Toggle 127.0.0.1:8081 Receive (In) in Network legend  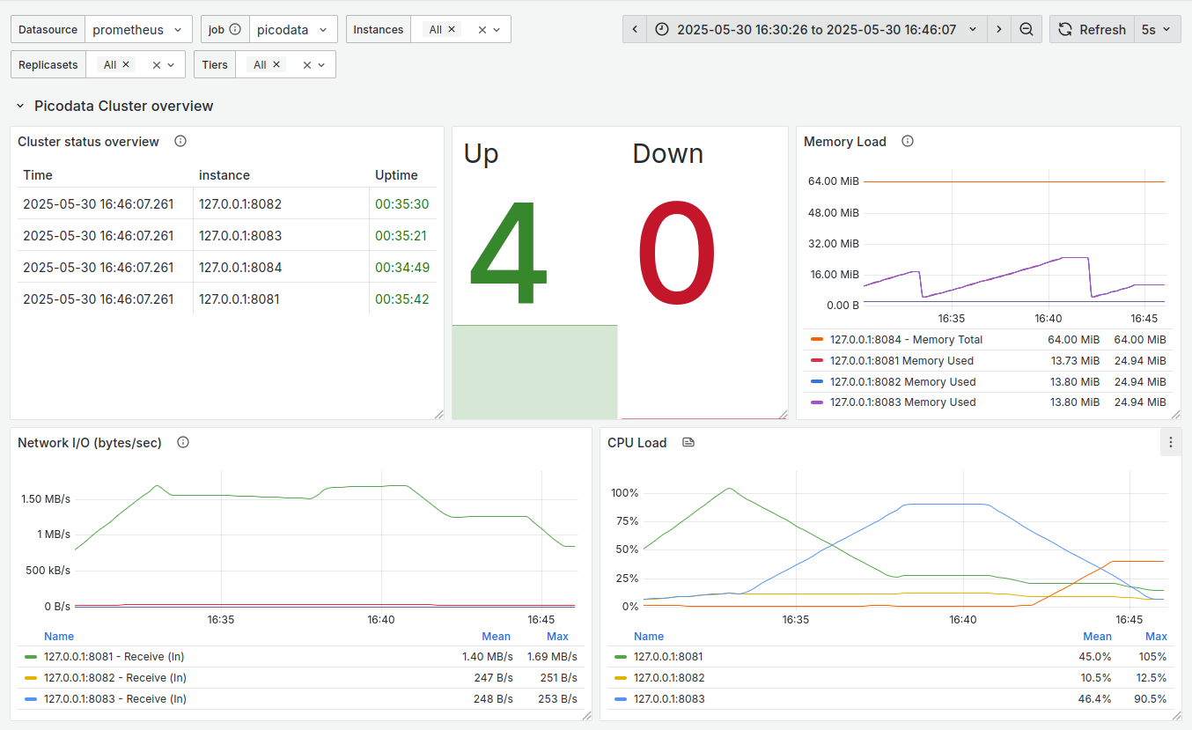pos(114,656)
